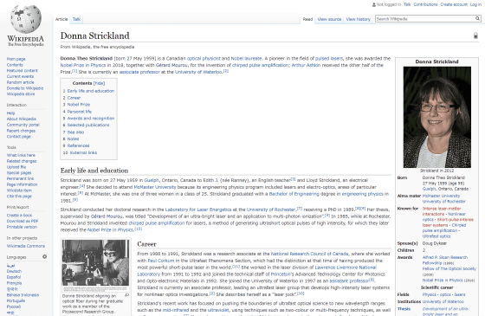Click Download as PDF link
485x316 pixels.
coord(23,221)
